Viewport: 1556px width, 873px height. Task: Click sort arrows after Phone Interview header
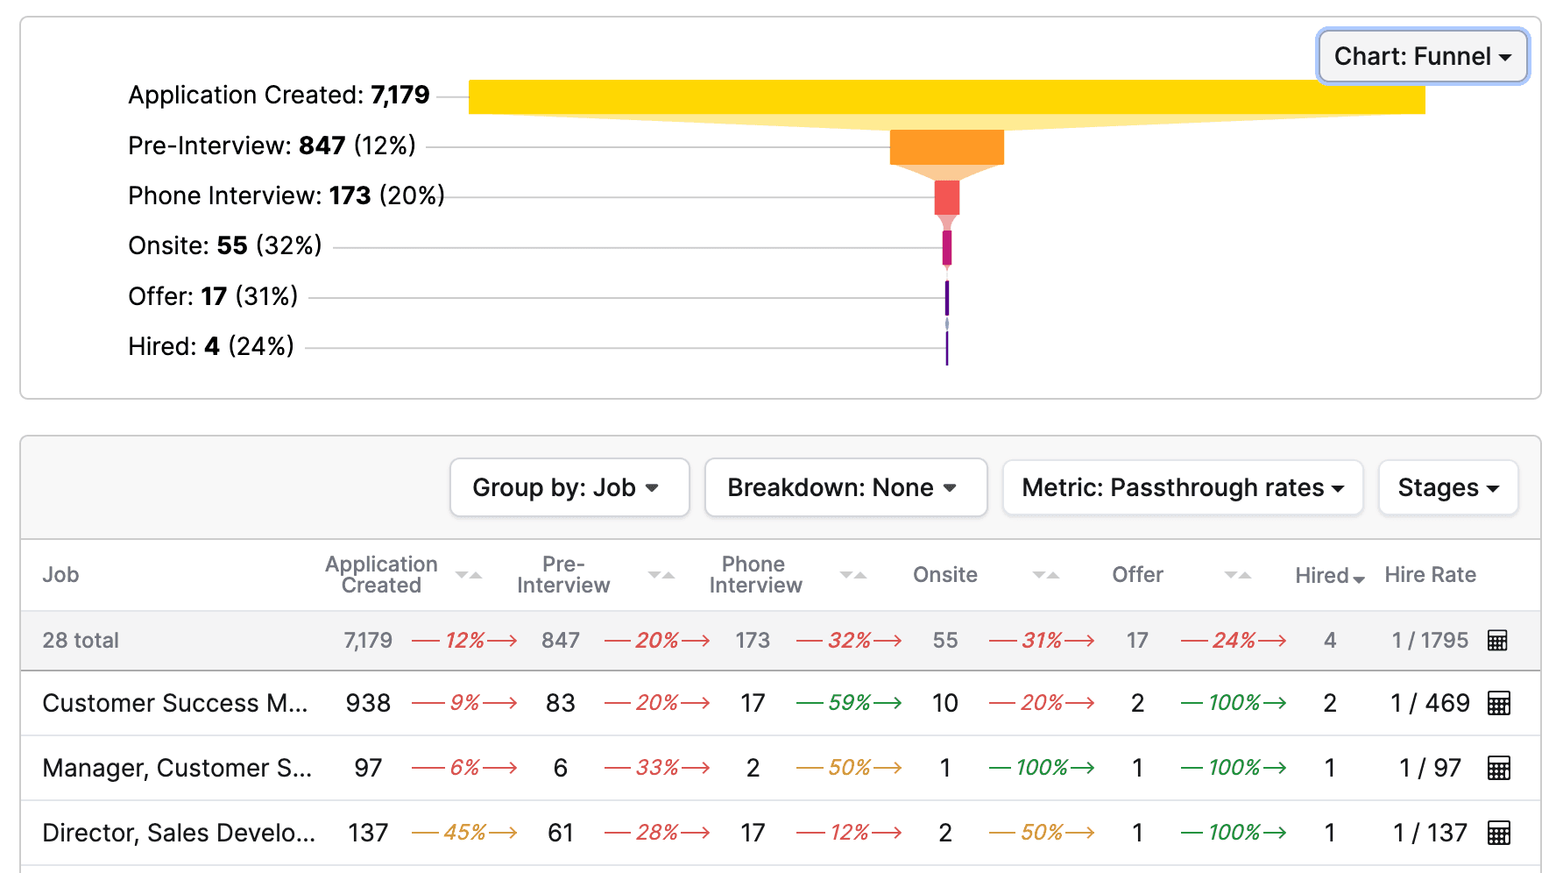coord(852,576)
